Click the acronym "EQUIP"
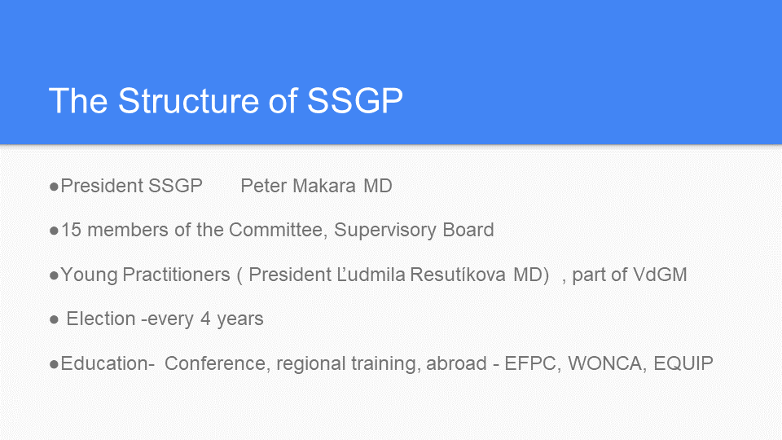This screenshot has width=782, height=440. (683, 363)
